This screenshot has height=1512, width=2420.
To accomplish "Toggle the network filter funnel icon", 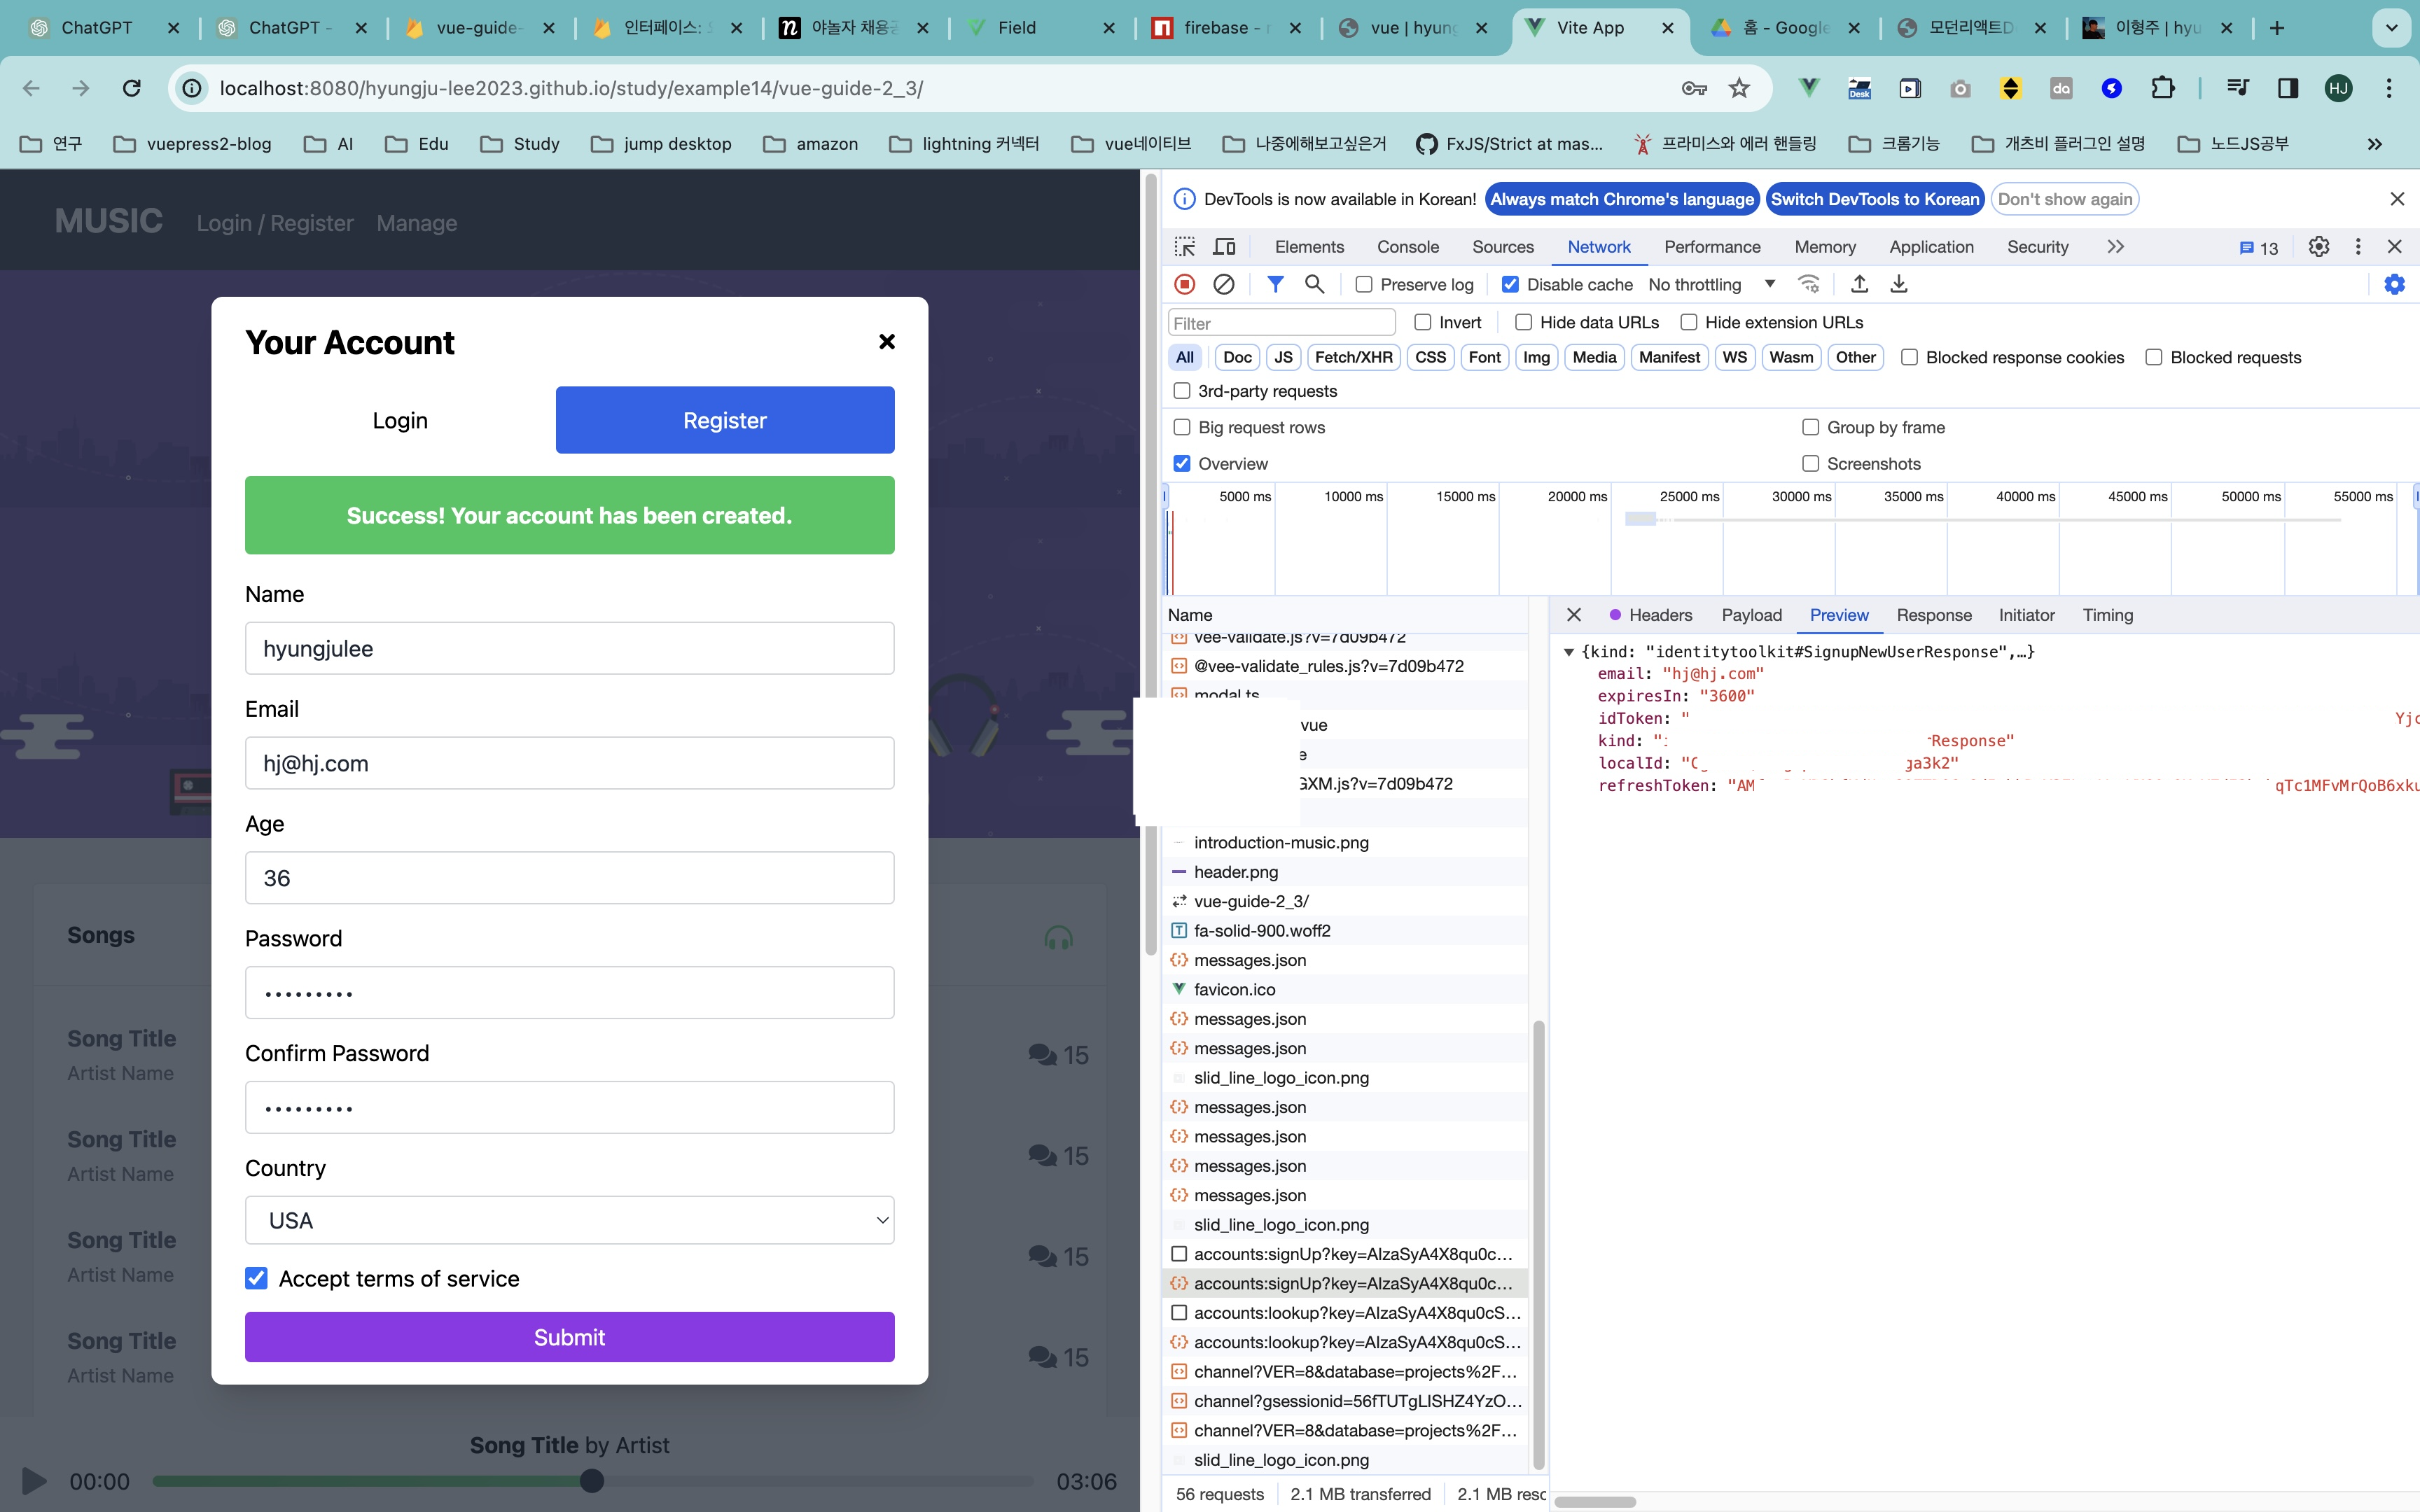I will (1275, 284).
